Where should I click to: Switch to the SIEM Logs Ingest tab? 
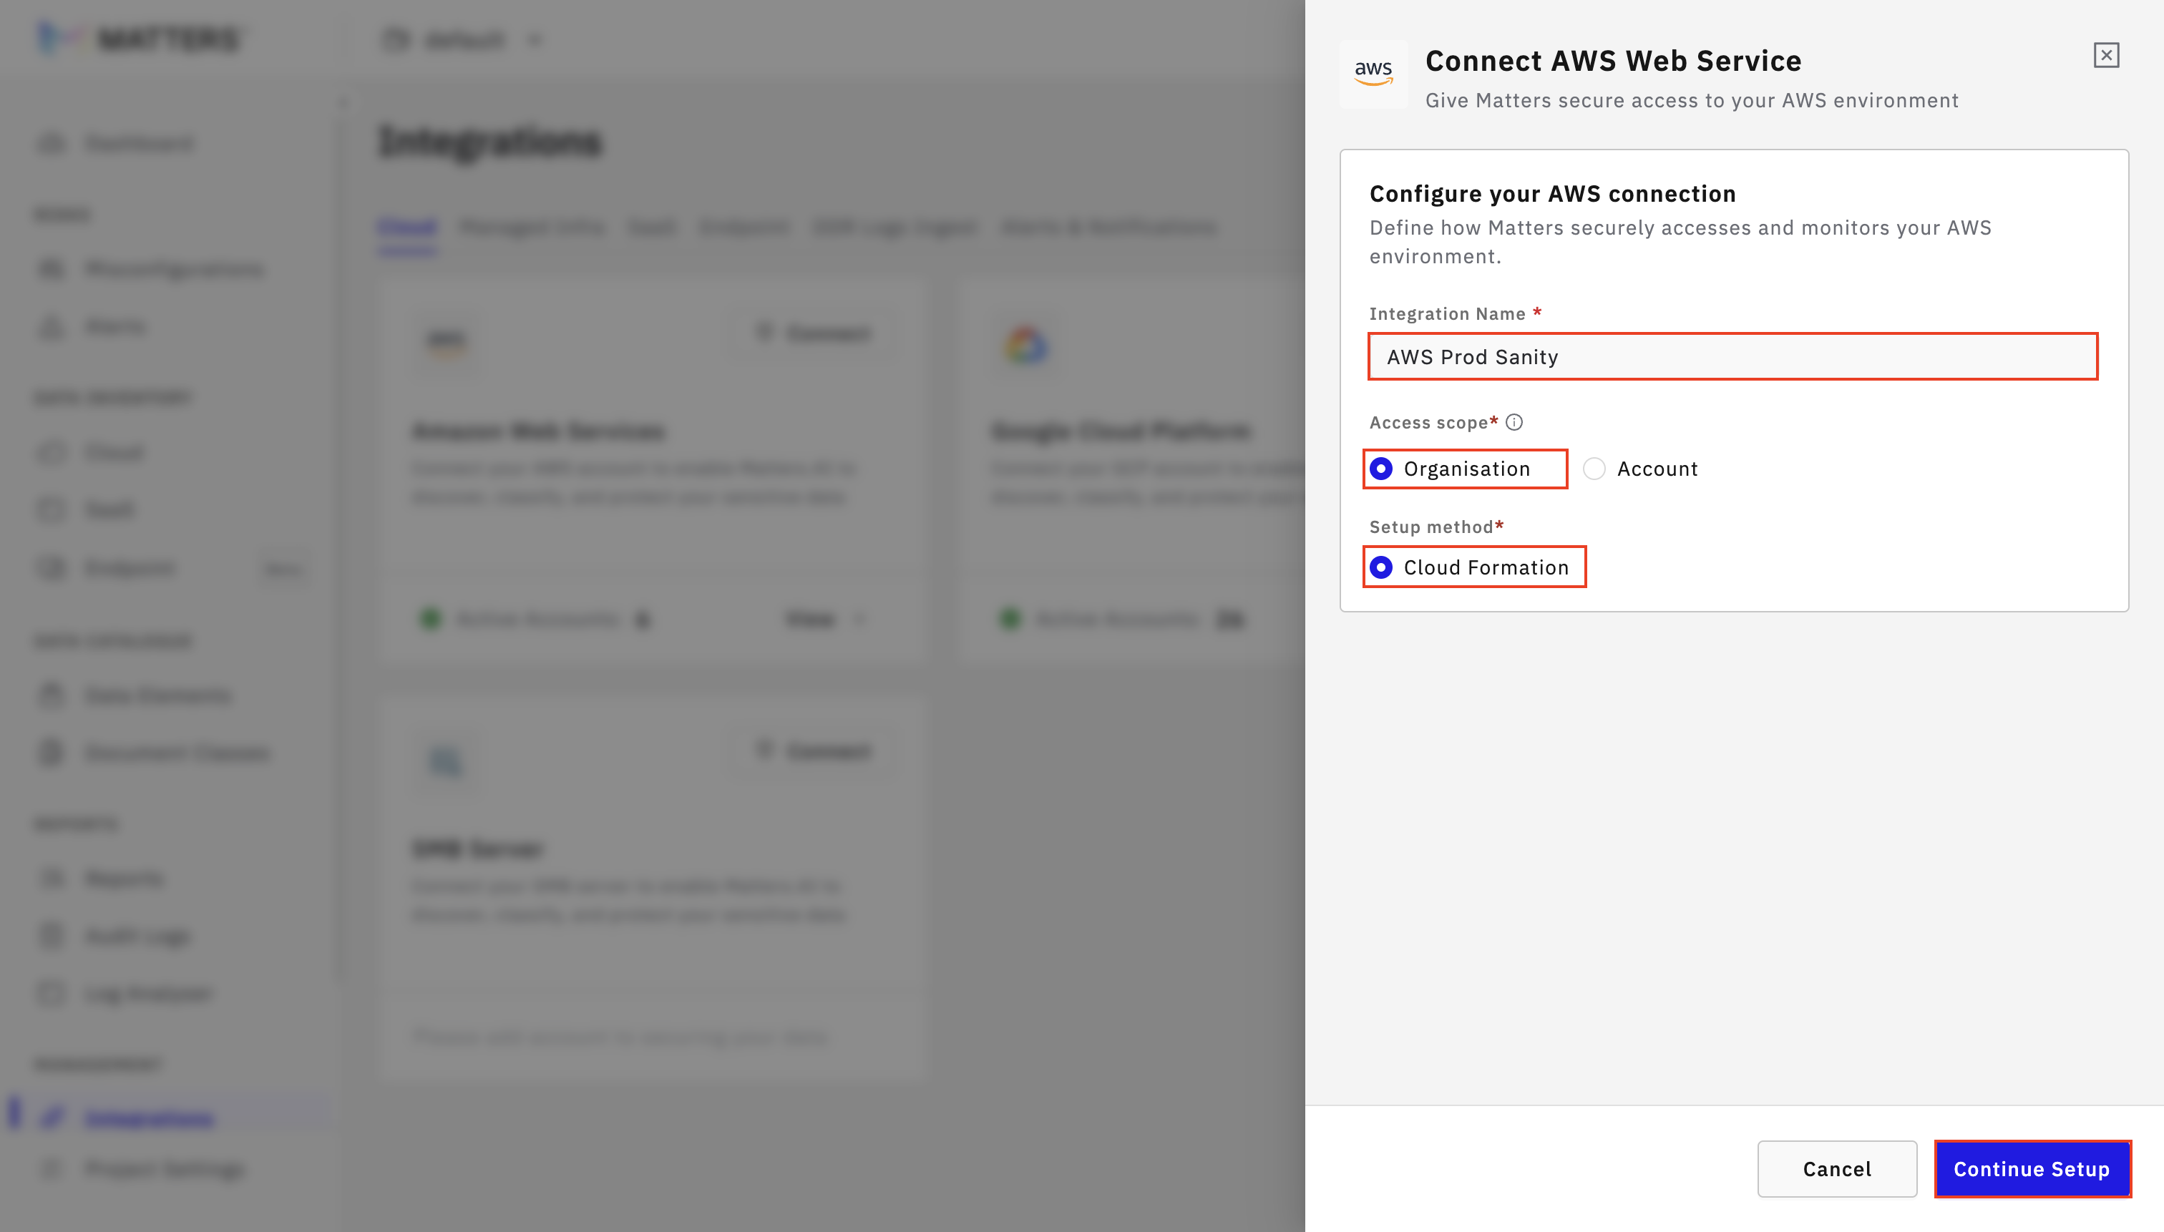pos(895,227)
